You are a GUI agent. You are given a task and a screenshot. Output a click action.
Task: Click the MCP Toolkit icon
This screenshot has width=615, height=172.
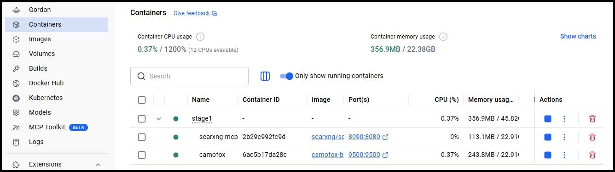point(16,127)
